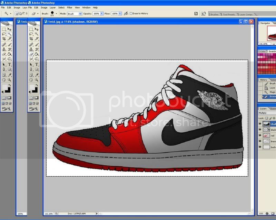Screen dimensions: 276x220
Task: Pick the Move tool in the Eraser-active toolbox
Action: pyautogui.click(x=37, y=29)
